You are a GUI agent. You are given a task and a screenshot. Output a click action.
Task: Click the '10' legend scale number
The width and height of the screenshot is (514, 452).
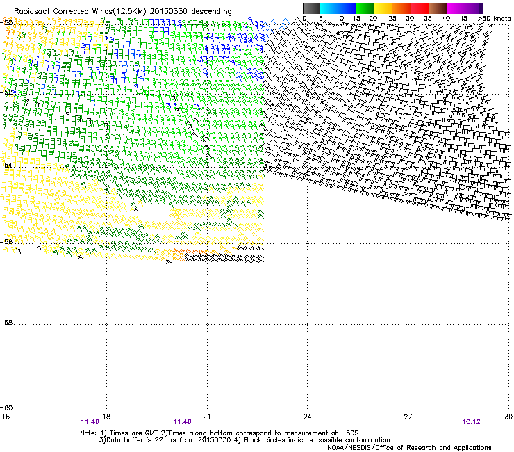tap(340, 19)
